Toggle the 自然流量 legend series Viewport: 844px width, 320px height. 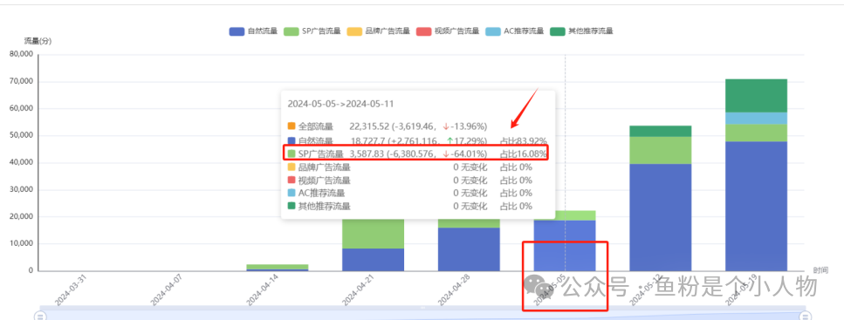(253, 31)
